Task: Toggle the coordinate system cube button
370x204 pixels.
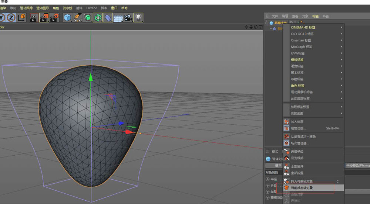Action: [x=21, y=17]
